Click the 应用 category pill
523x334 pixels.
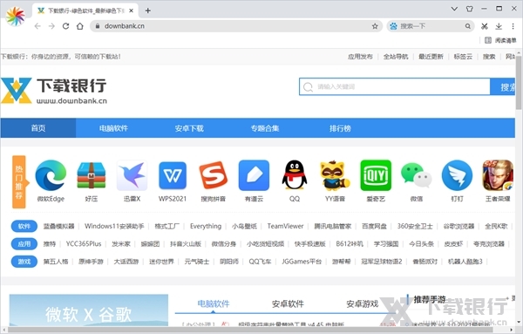[x=24, y=244]
